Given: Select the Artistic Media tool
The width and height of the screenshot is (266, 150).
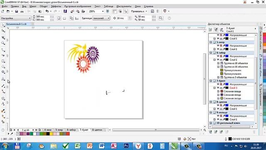Looking at the screenshot, I should 3,55.
